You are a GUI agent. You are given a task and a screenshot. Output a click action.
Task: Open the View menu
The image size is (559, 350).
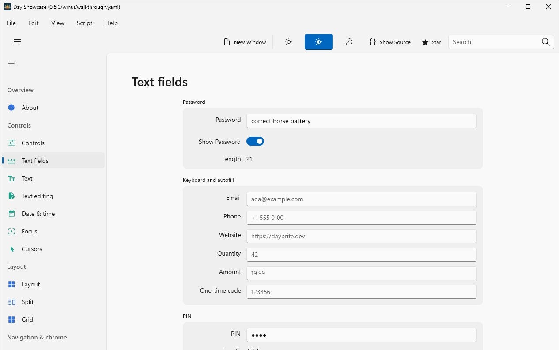(57, 23)
